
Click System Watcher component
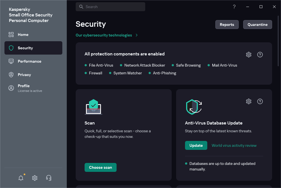pyautogui.click(x=128, y=73)
